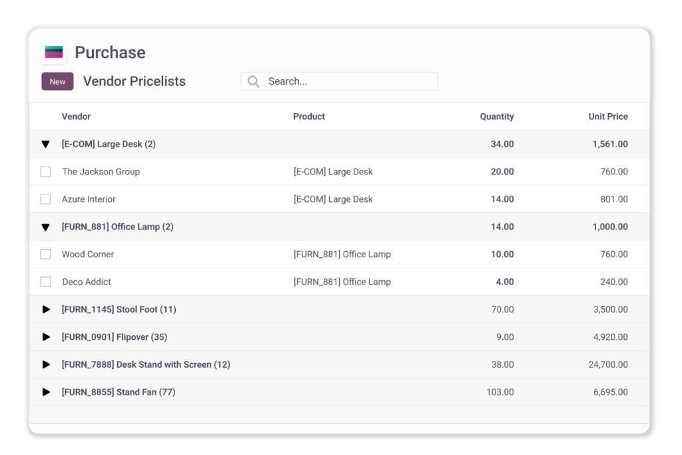Expand the [FURN_1145] Stool Foot group
682x455 pixels.
(45, 309)
